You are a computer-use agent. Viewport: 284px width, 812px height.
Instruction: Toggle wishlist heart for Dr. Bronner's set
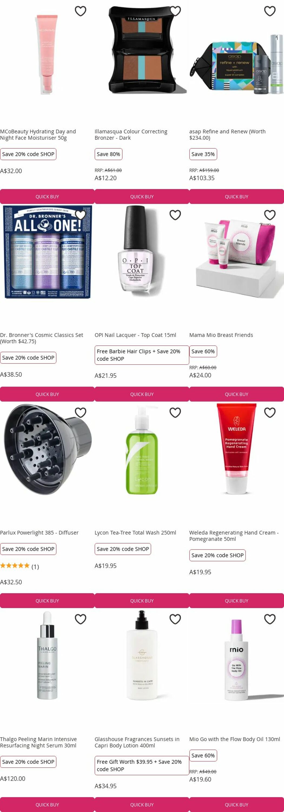click(x=81, y=215)
